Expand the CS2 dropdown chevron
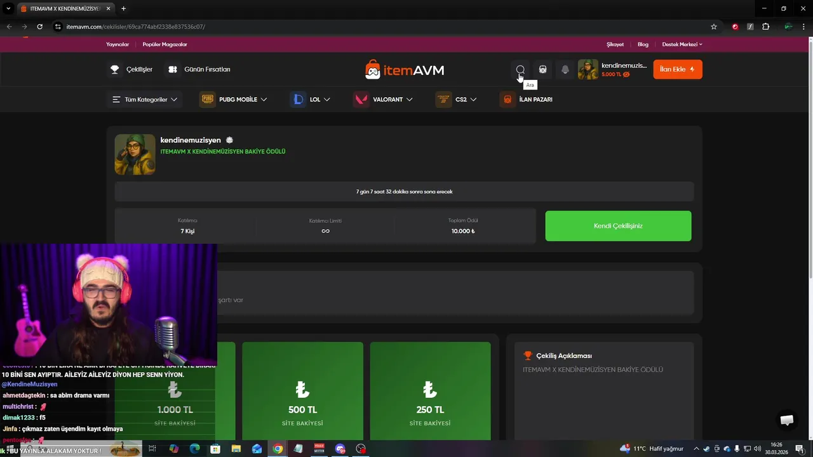This screenshot has width=813, height=457. pos(473,100)
